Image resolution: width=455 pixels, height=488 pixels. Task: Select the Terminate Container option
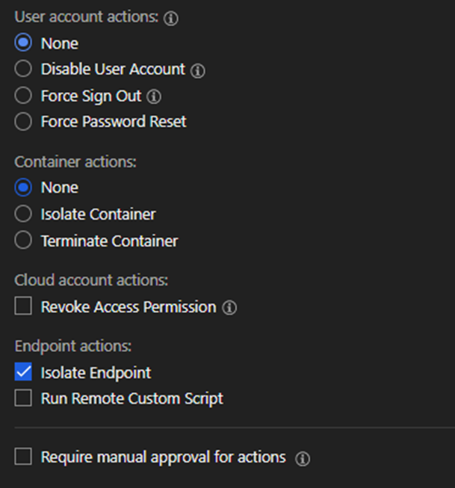click(x=23, y=241)
